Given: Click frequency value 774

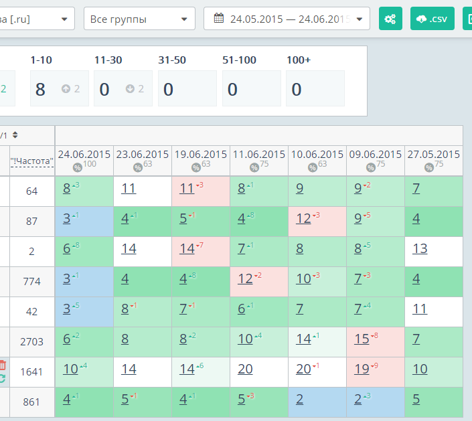Looking at the screenshot, I should pyautogui.click(x=31, y=281).
